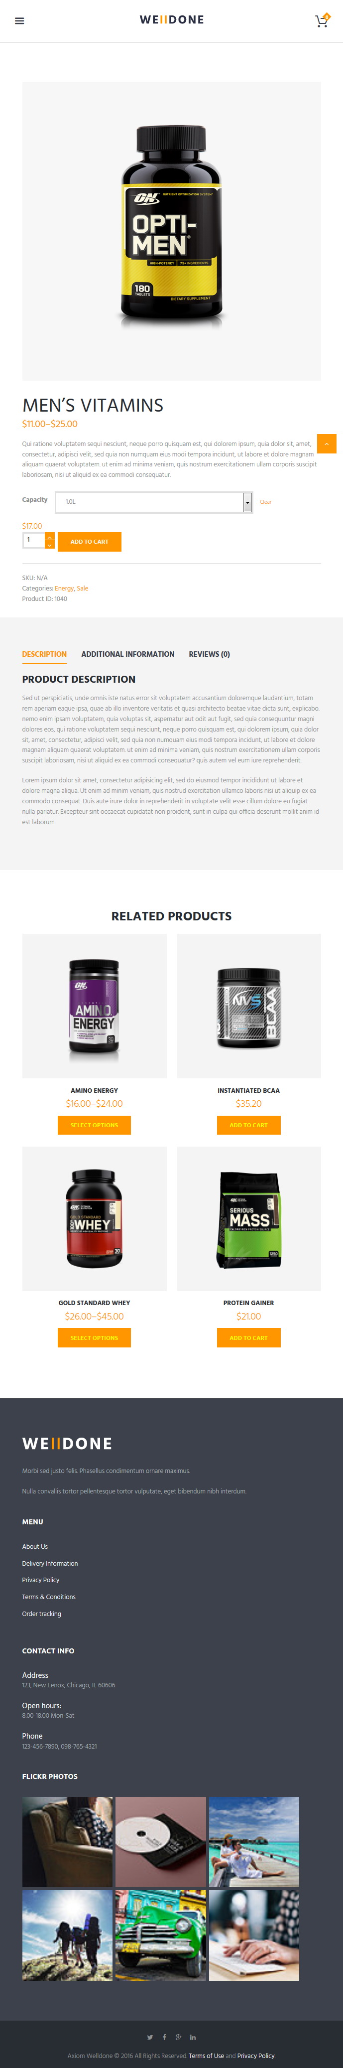This screenshot has height=2068, width=343.
Task: Open the Facebook icon in the footer
Action: pos(164,2038)
